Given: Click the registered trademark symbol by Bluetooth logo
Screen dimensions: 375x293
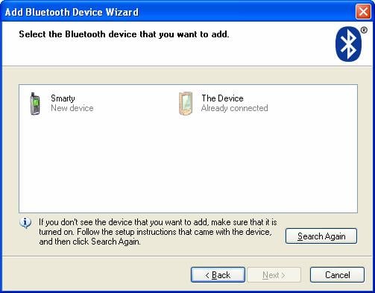Looking at the screenshot, I should pos(364,31).
